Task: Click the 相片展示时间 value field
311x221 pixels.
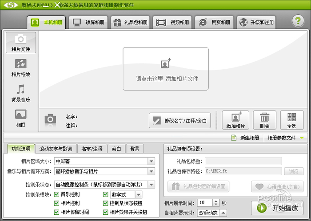Action: point(205,203)
